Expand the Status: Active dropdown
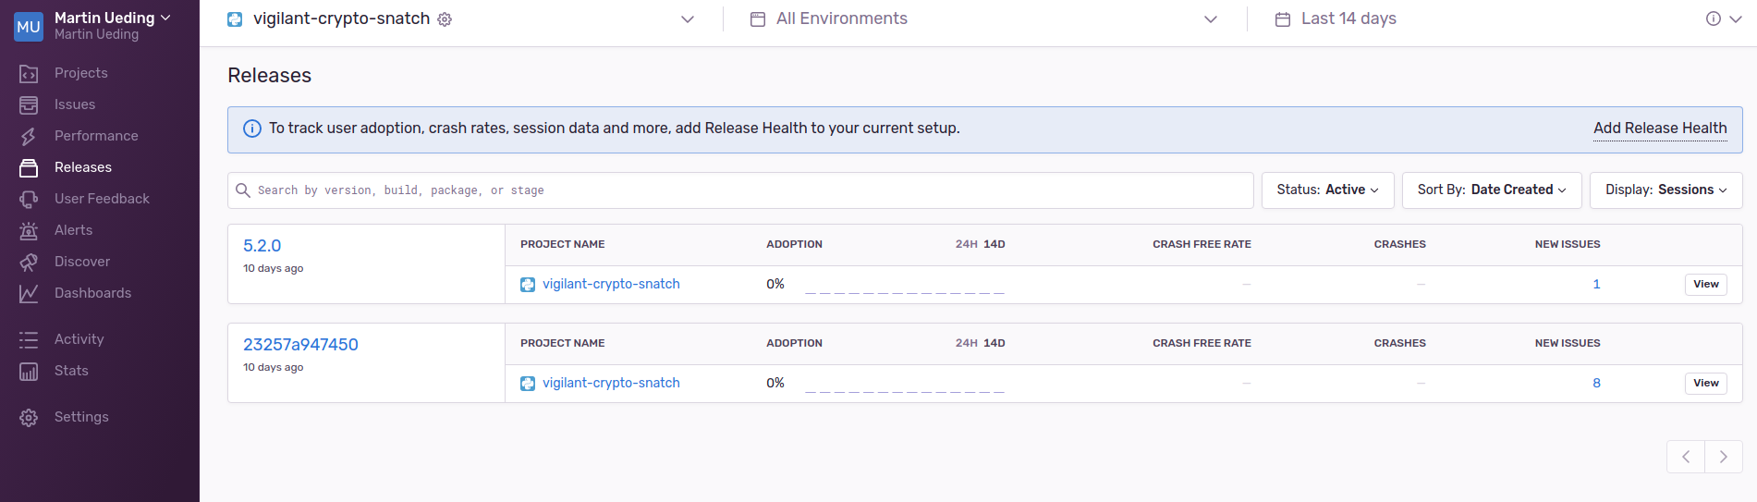The width and height of the screenshot is (1757, 502). click(x=1327, y=190)
